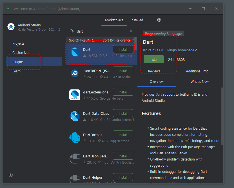
Task: Click the JsonToDart plugin JD icon
Action: tap(75, 73)
